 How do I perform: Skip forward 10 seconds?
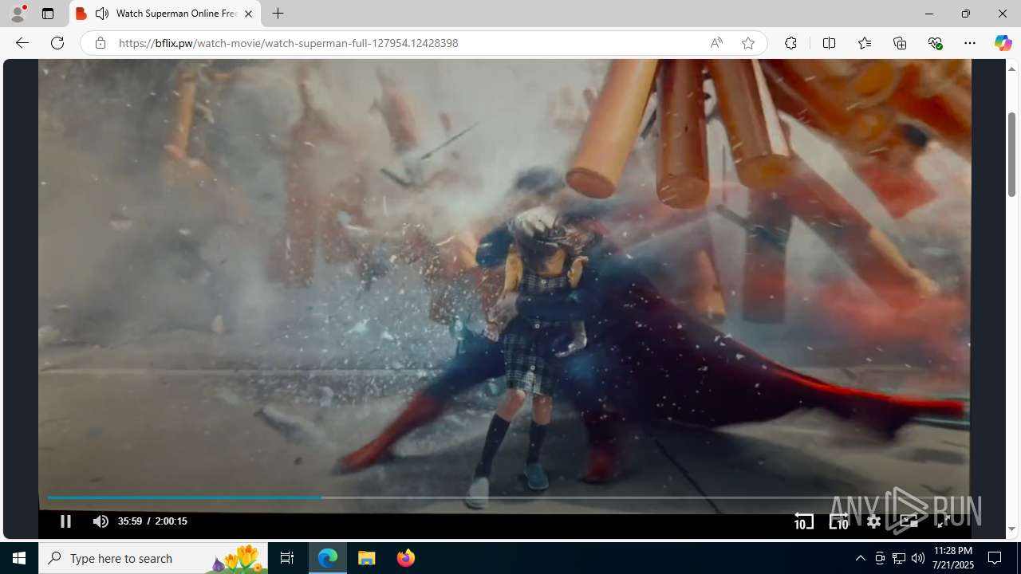pyautogui.click(x=839, y=521)
